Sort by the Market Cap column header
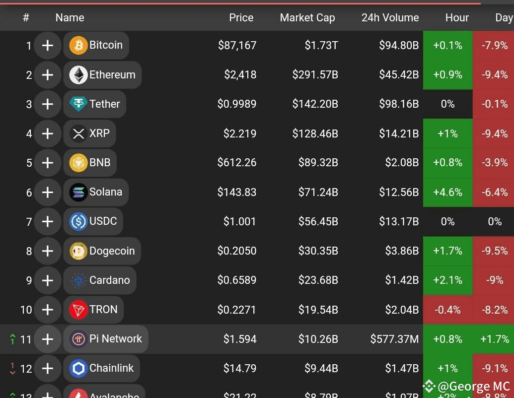514x398 pixels. (x=307, y=17)
